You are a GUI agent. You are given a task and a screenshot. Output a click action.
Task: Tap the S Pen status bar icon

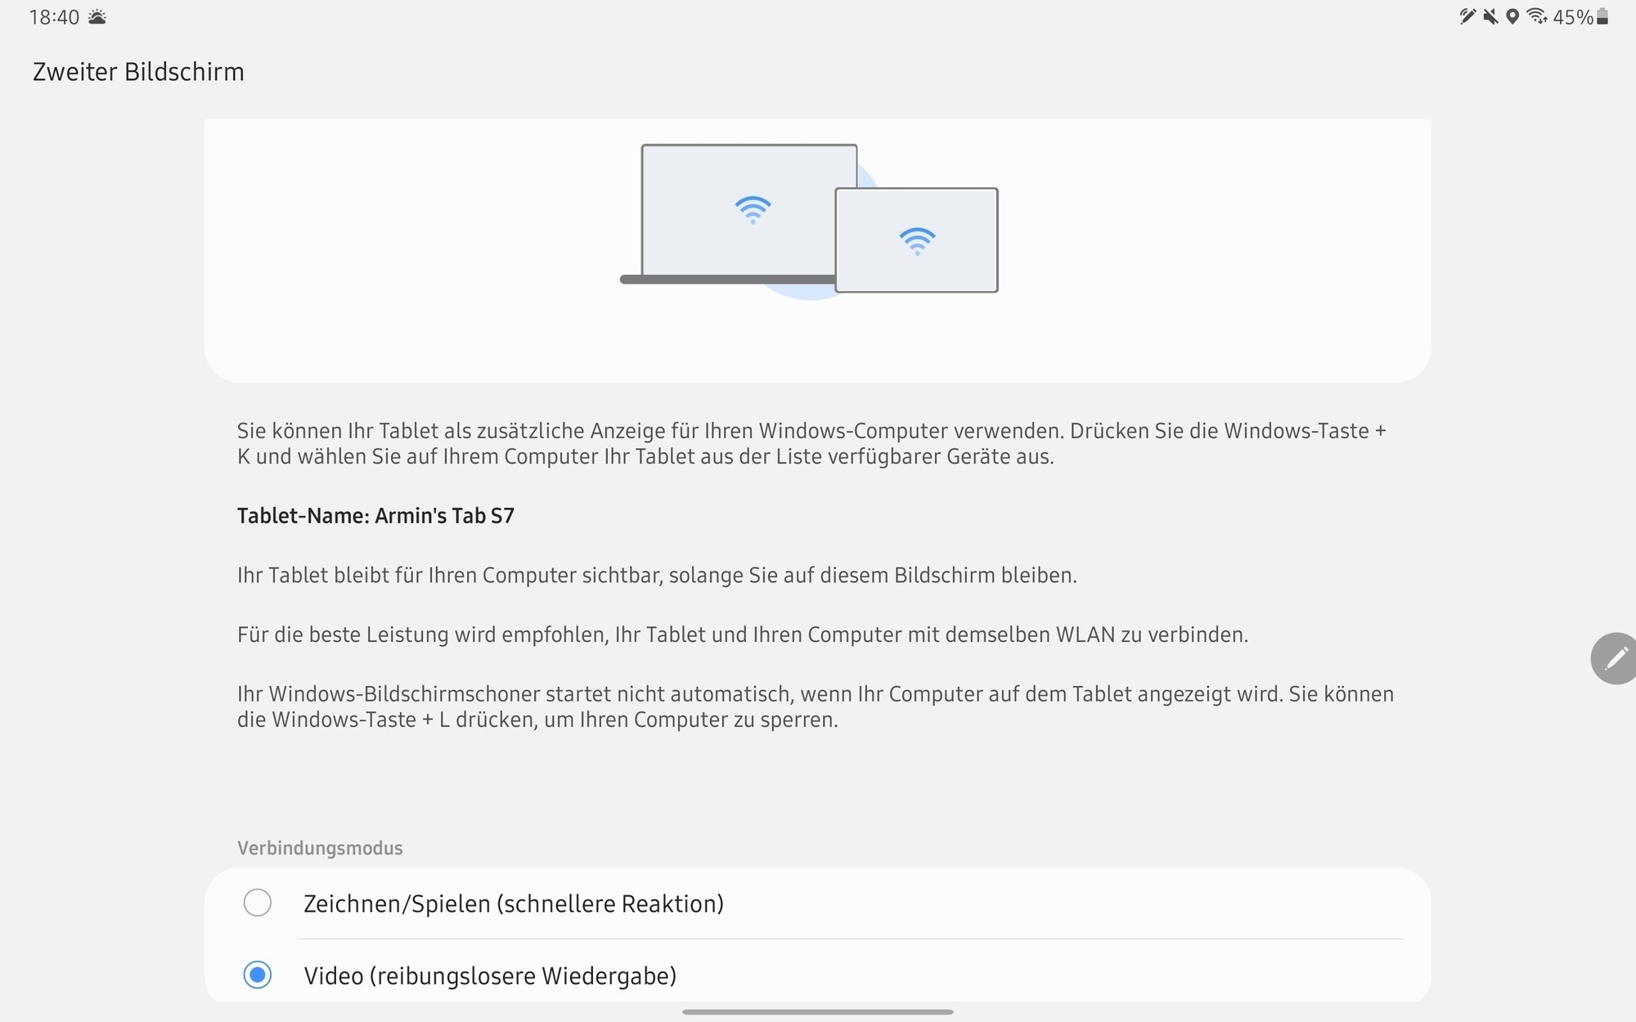coord(1467,16)
